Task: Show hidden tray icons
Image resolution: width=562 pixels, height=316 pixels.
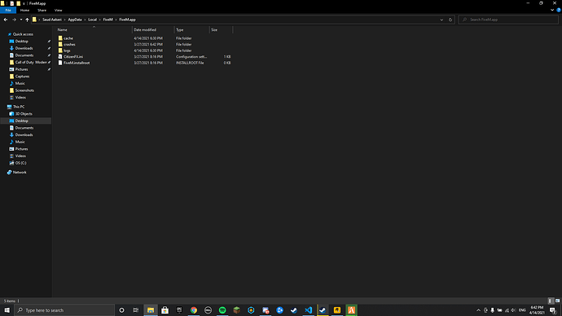Action: (478, 310)
